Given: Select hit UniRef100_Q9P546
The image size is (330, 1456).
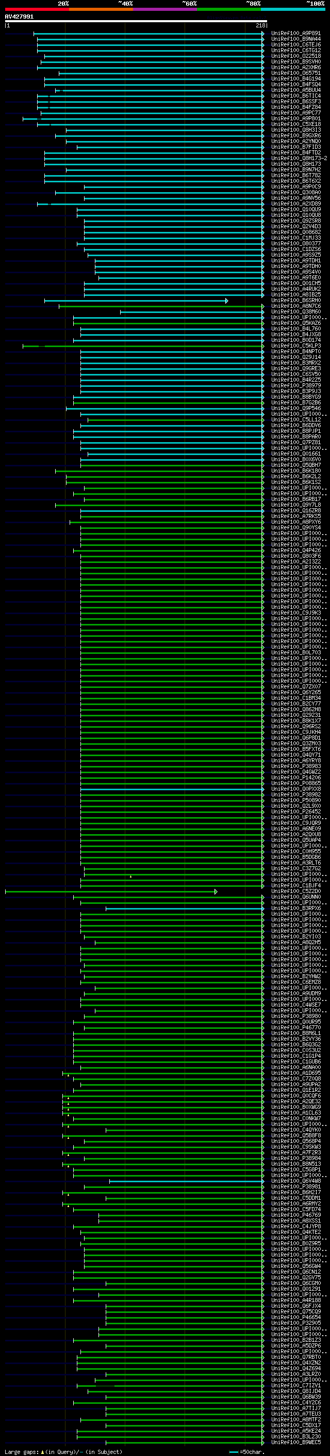Looking at the screenshot, I should click(295, 408).
